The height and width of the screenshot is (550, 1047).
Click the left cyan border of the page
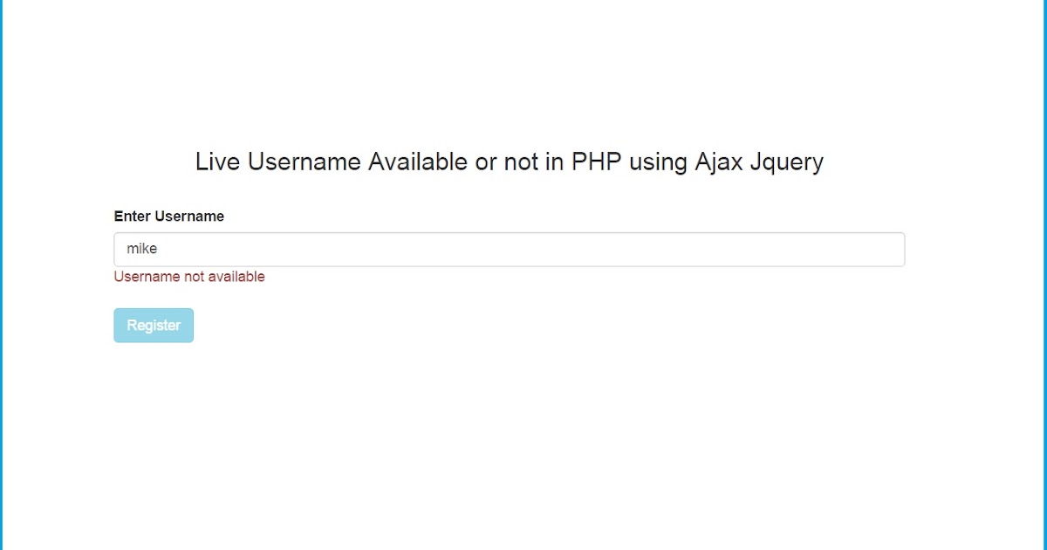(4, 275)
